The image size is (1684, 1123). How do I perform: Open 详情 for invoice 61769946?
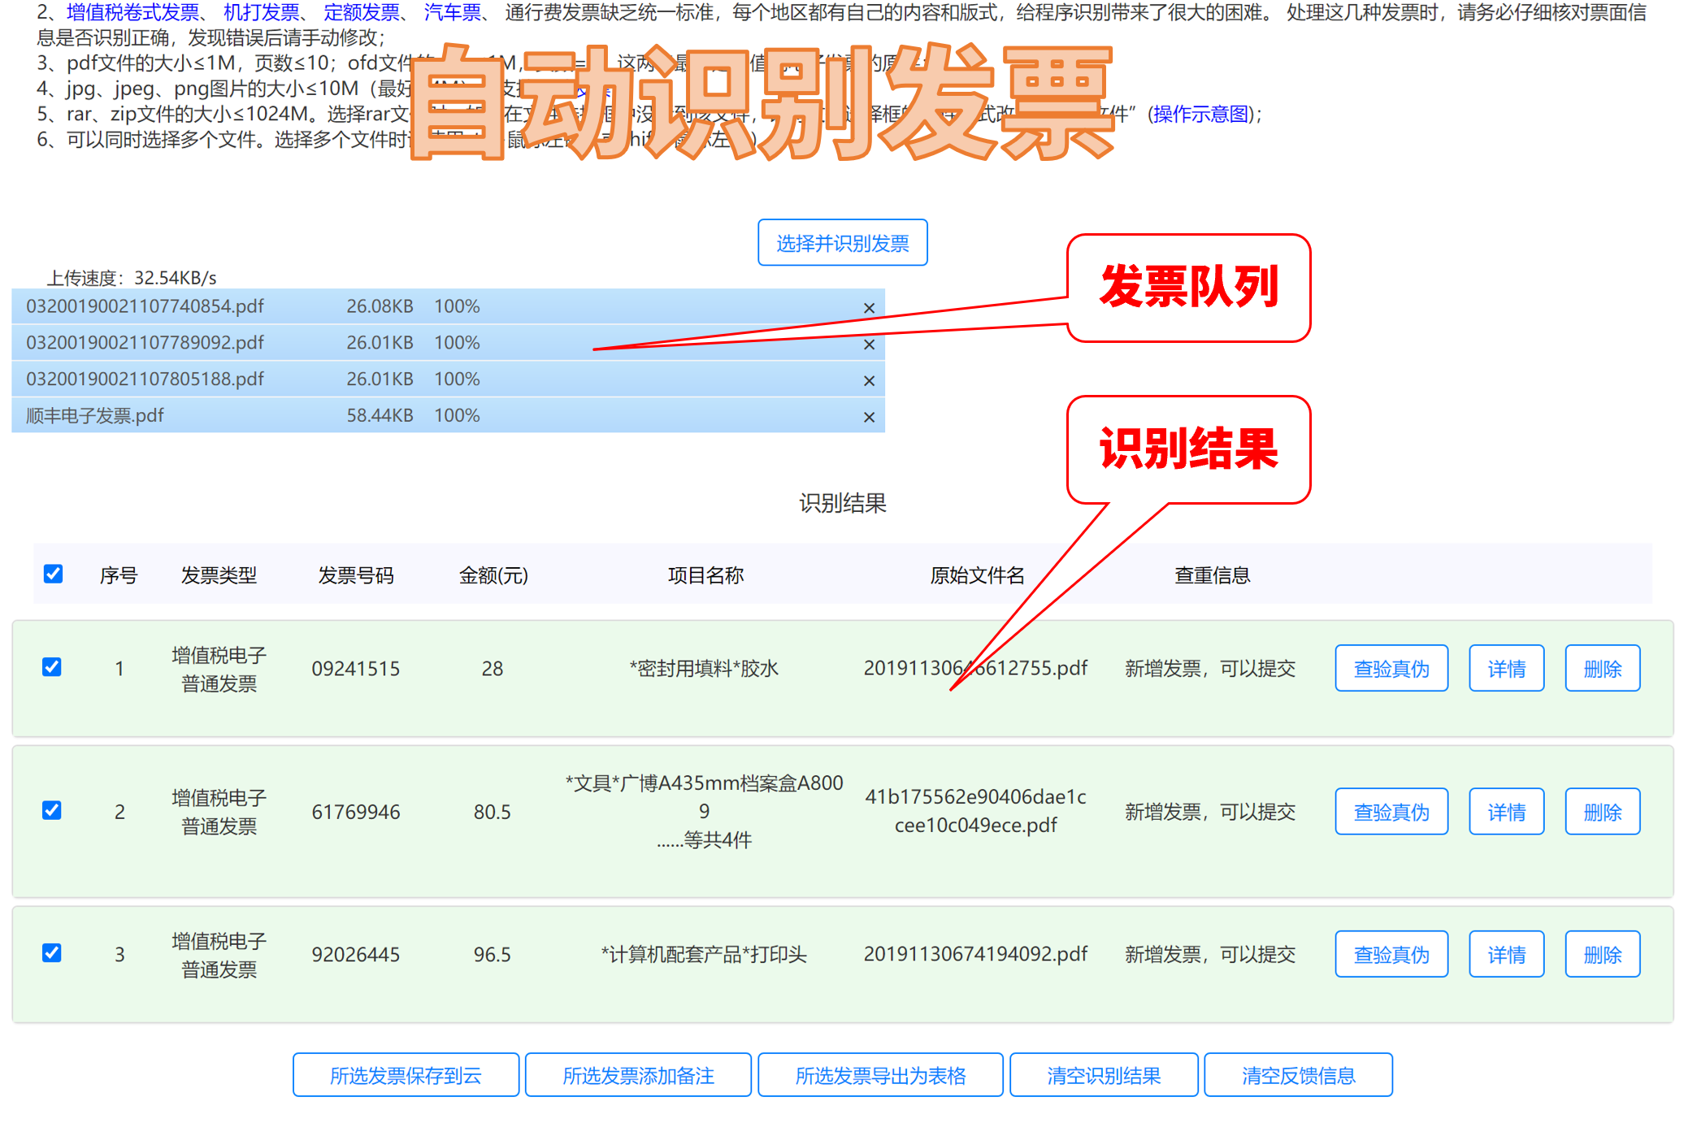point(1506,812)
